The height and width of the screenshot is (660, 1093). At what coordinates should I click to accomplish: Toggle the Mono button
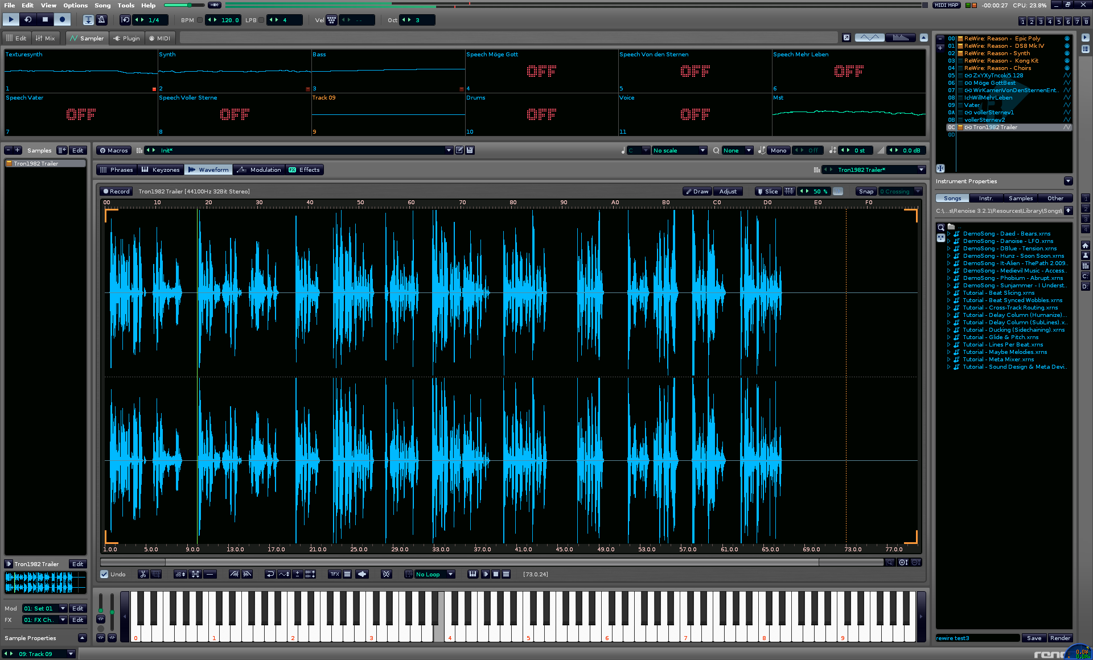click(778, 150)
